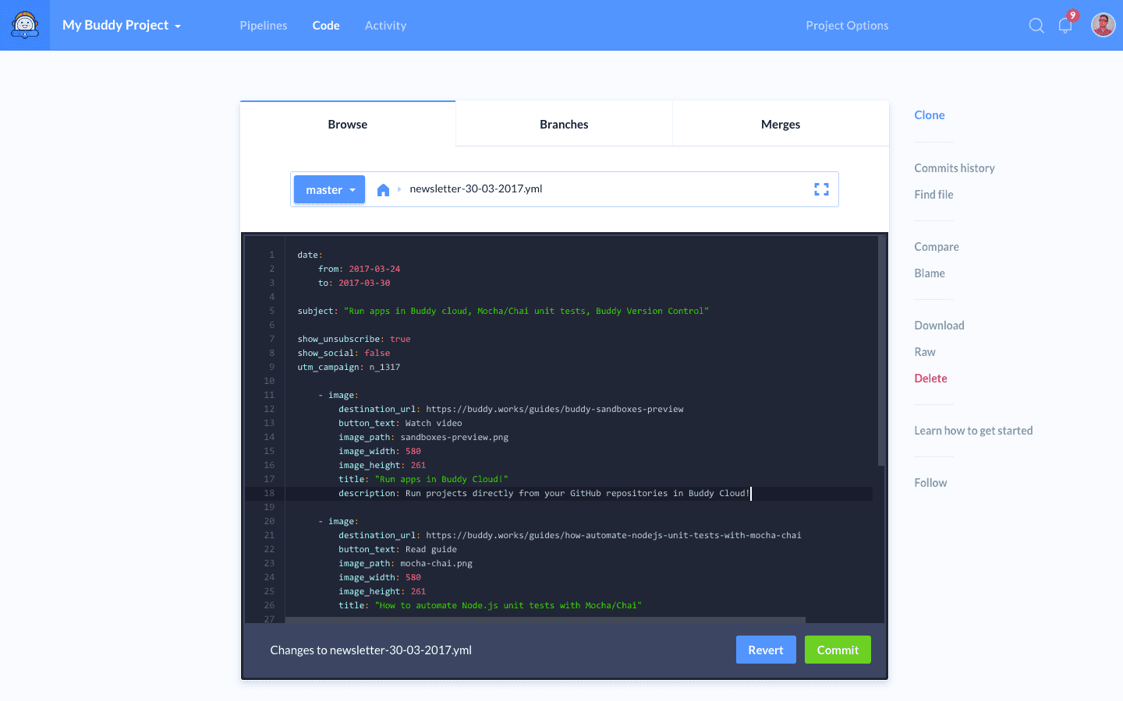This screenshot has height=701, width=1123.
Task: Click the red Delete link
Action: (x=930, y=379)
